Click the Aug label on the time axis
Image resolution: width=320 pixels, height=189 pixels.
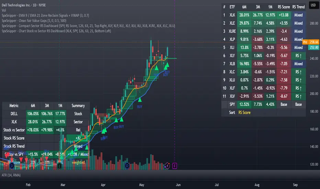pos(257,185)
